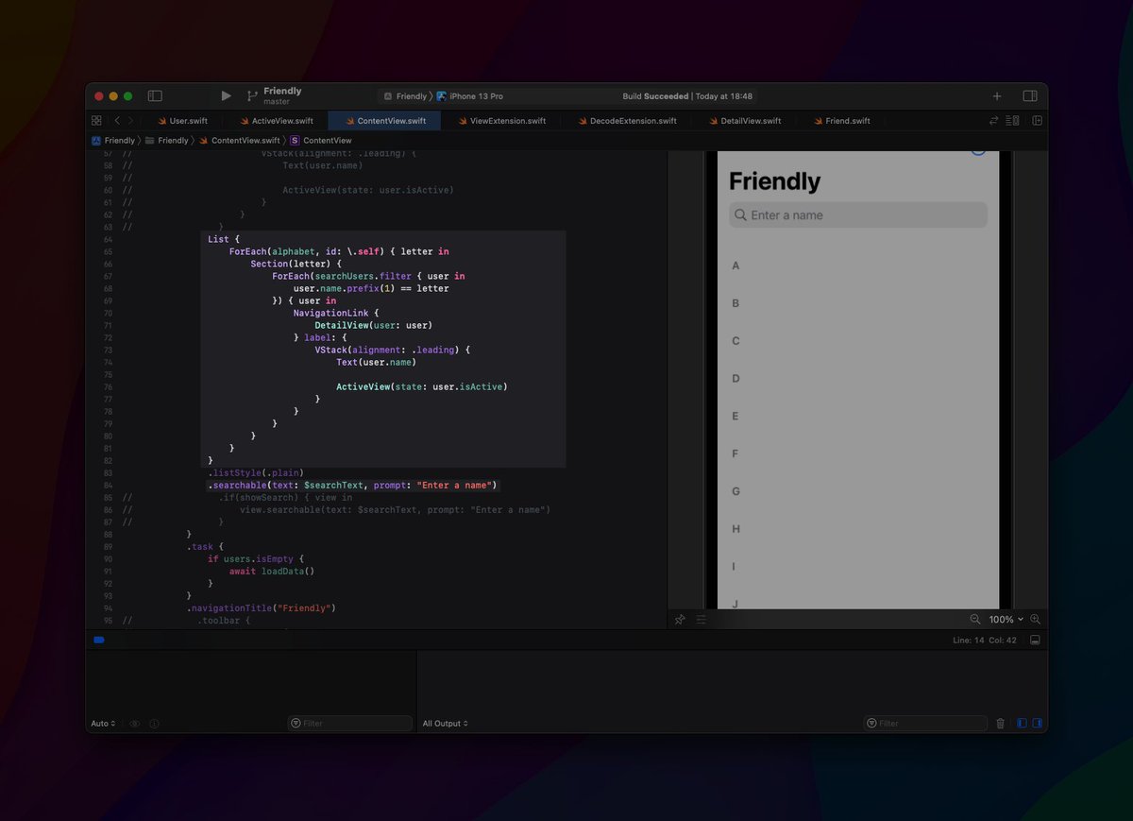This screenshot has width=1133, height=821.
Task: Hide the debug area with bottom toggle
Action: click(x=1035, y=641)
